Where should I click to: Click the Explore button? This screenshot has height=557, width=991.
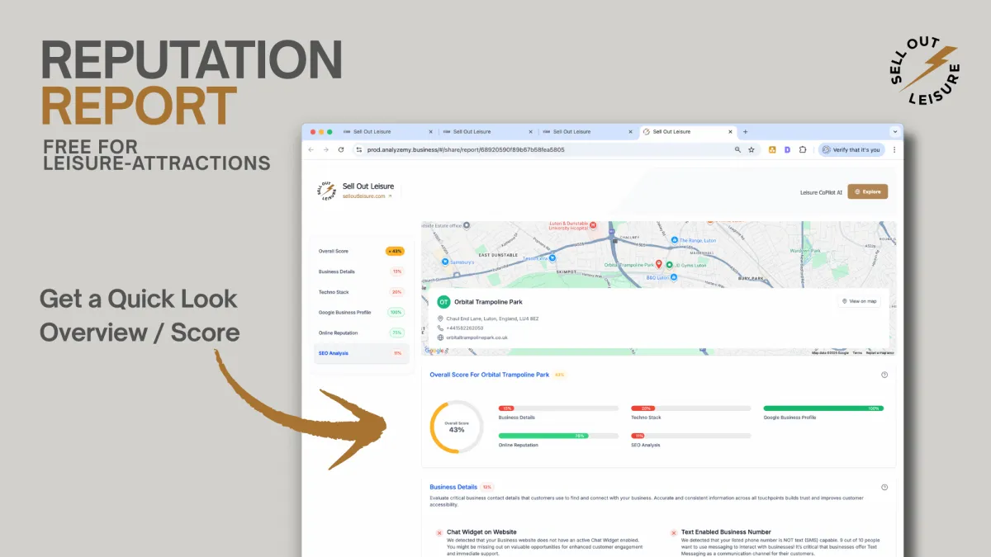click(868, 191)
